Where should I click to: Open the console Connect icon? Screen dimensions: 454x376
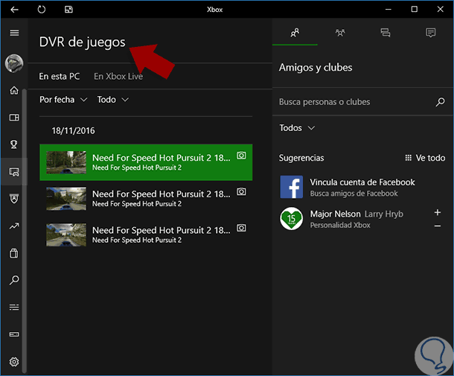point(14,334)
